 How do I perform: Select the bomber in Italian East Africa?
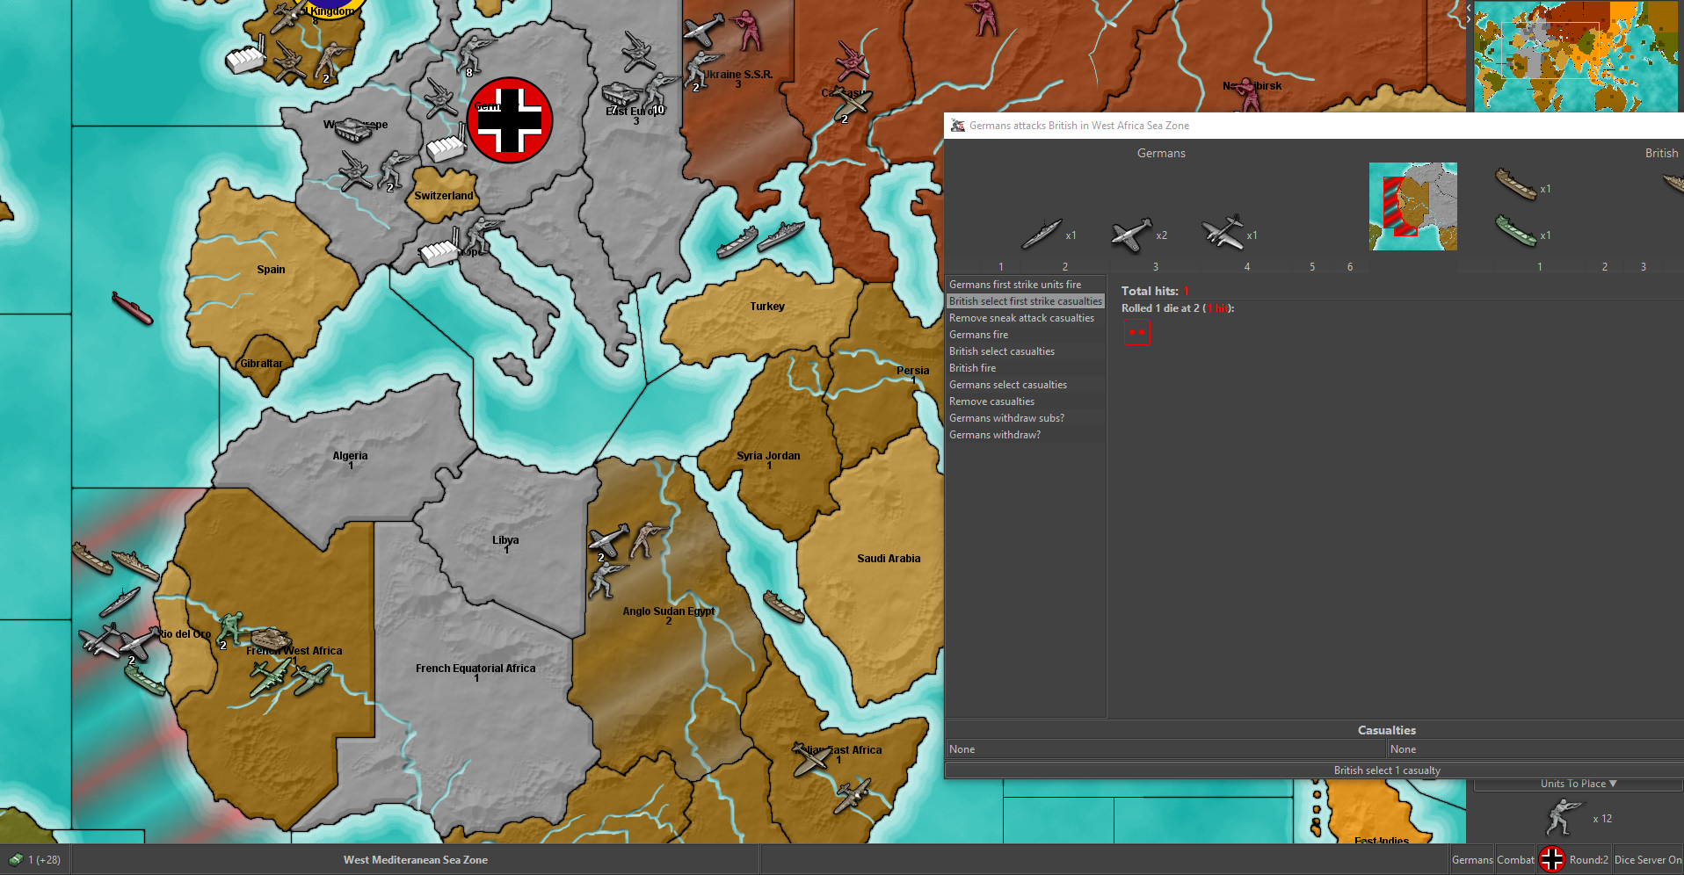tap(853, 795)
